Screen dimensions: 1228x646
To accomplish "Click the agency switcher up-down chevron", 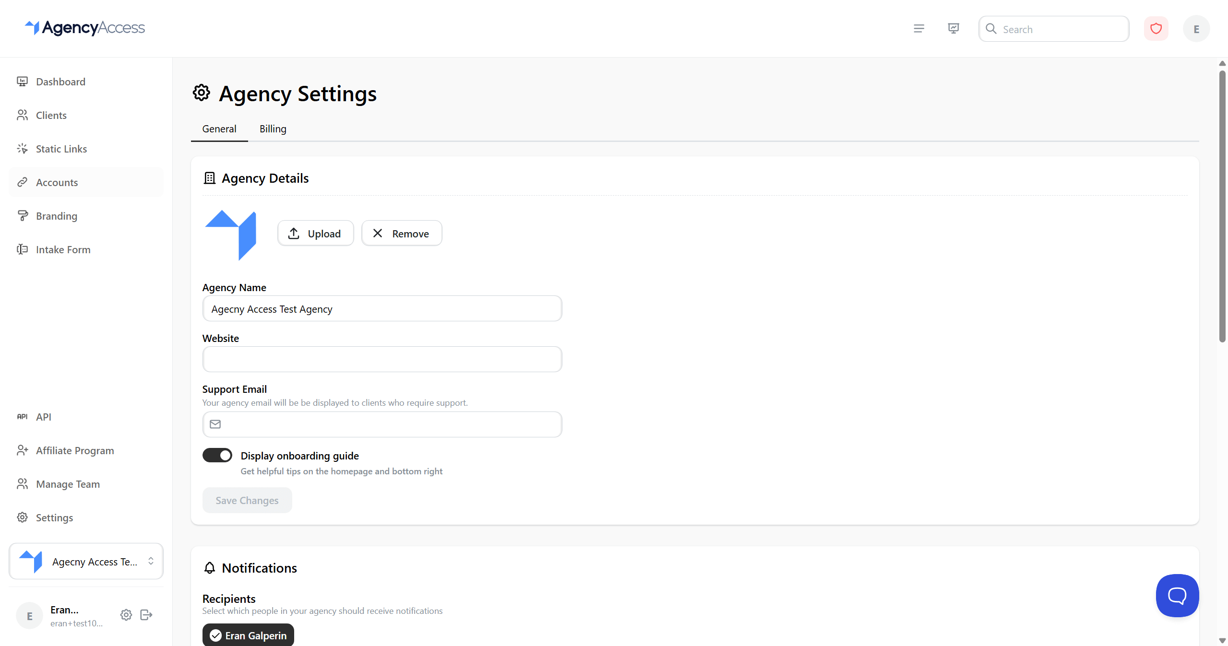I will pos(151,561).
